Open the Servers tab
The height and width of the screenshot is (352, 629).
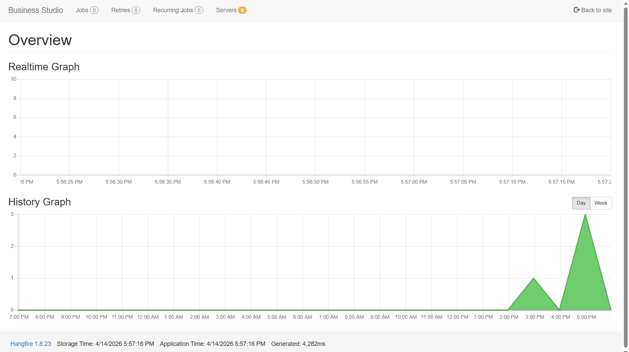(x=226, y=10)
